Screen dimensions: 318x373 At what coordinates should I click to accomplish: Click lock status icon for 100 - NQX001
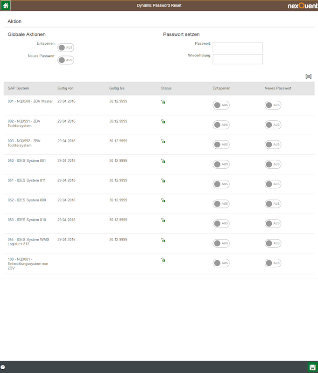tap(163, 260)
